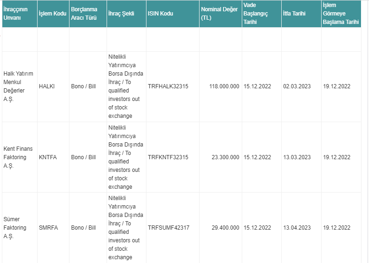Click 15.12.2022 date in KNTFA row
This screenshot has height=263, width=369.
pos(257,157)
